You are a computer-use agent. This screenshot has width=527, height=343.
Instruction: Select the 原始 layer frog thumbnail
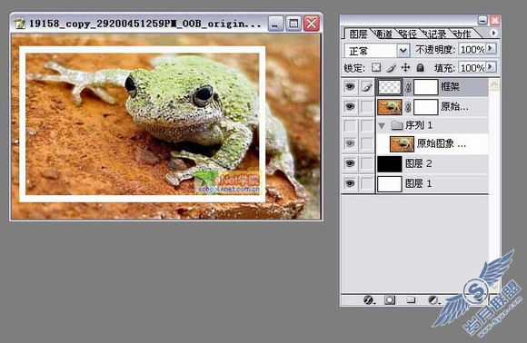click(x=390, y=107)
